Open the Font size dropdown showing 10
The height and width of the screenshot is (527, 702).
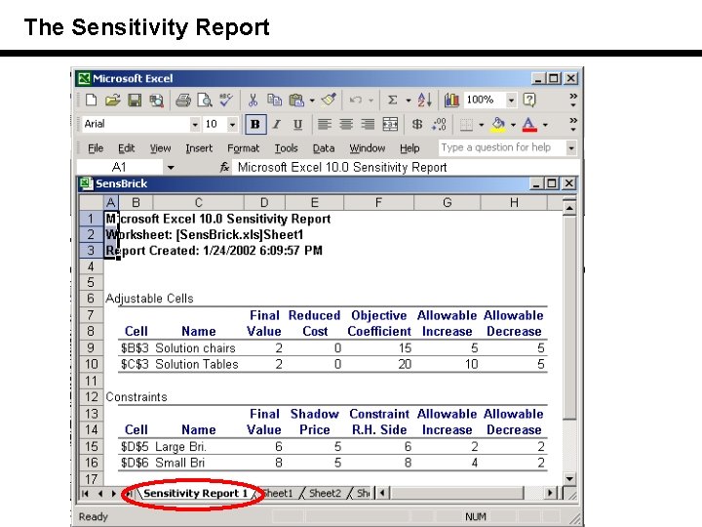coord(232,125)
